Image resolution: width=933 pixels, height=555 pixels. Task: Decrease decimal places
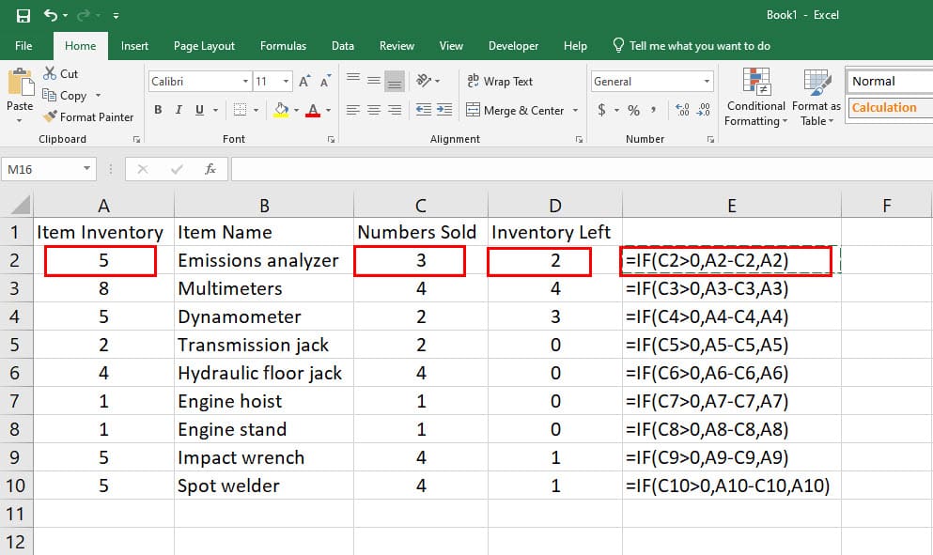pyautogui.click(x=704, y=110)
